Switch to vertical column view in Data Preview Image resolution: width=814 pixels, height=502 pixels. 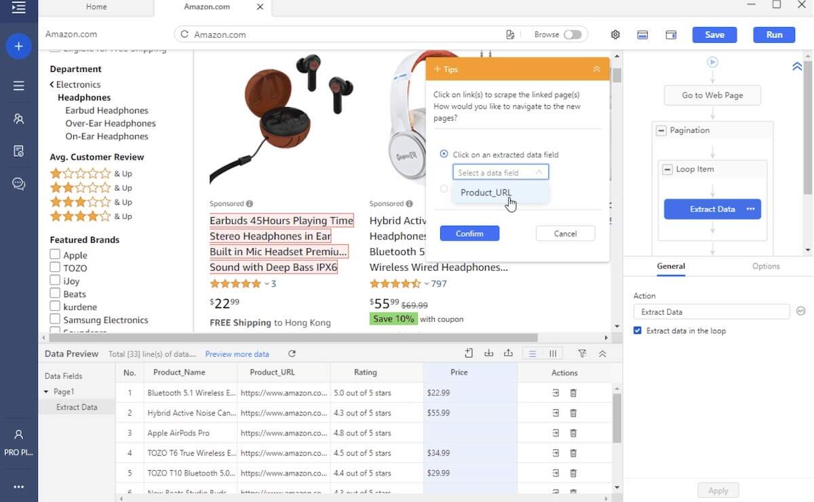pyautogui.click(x=553, y=353)
